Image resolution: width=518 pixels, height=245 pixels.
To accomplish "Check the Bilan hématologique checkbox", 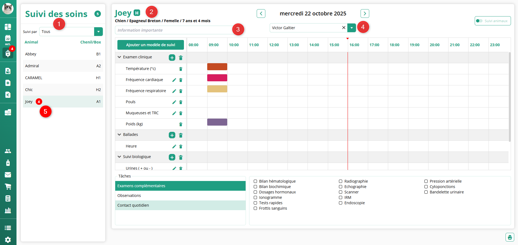I will pos(255,181).
